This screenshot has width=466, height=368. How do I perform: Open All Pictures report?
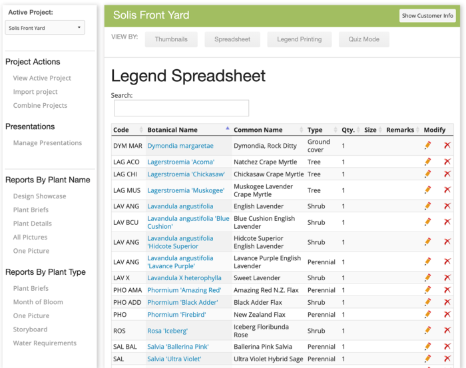coord(30,238)
